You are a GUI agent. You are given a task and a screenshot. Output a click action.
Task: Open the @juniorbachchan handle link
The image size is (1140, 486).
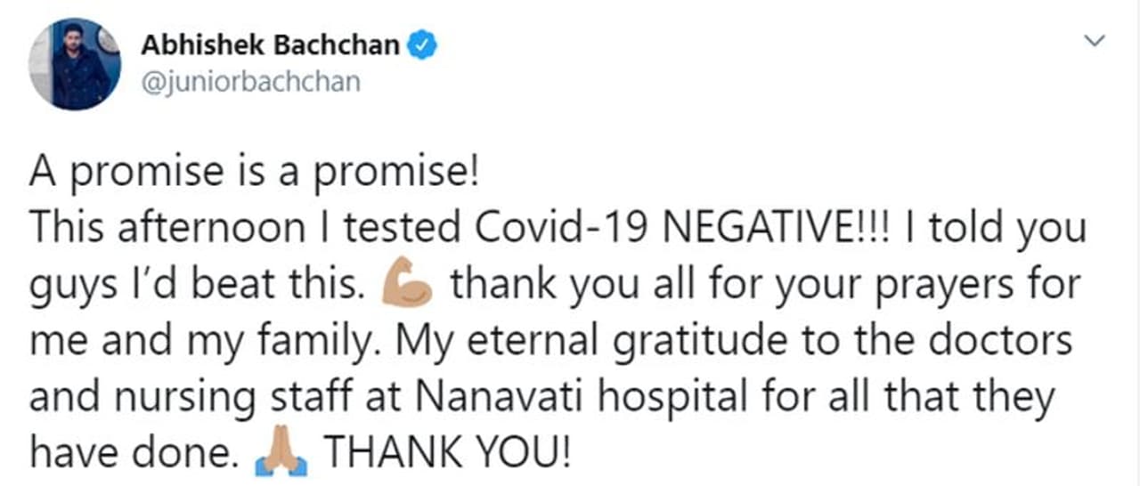click(251, 82)
